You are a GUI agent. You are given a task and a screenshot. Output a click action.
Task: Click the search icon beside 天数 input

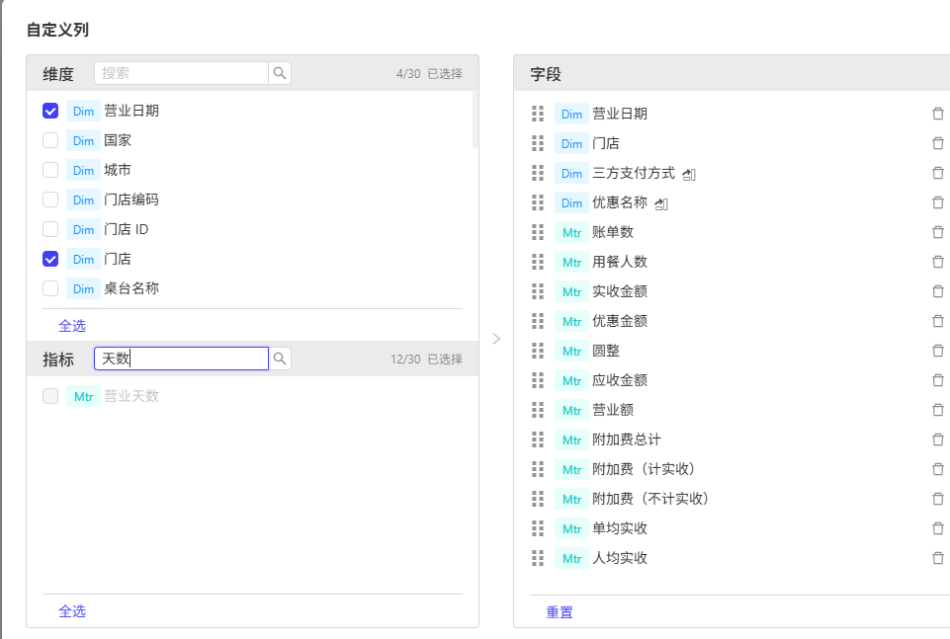point(280,359)
